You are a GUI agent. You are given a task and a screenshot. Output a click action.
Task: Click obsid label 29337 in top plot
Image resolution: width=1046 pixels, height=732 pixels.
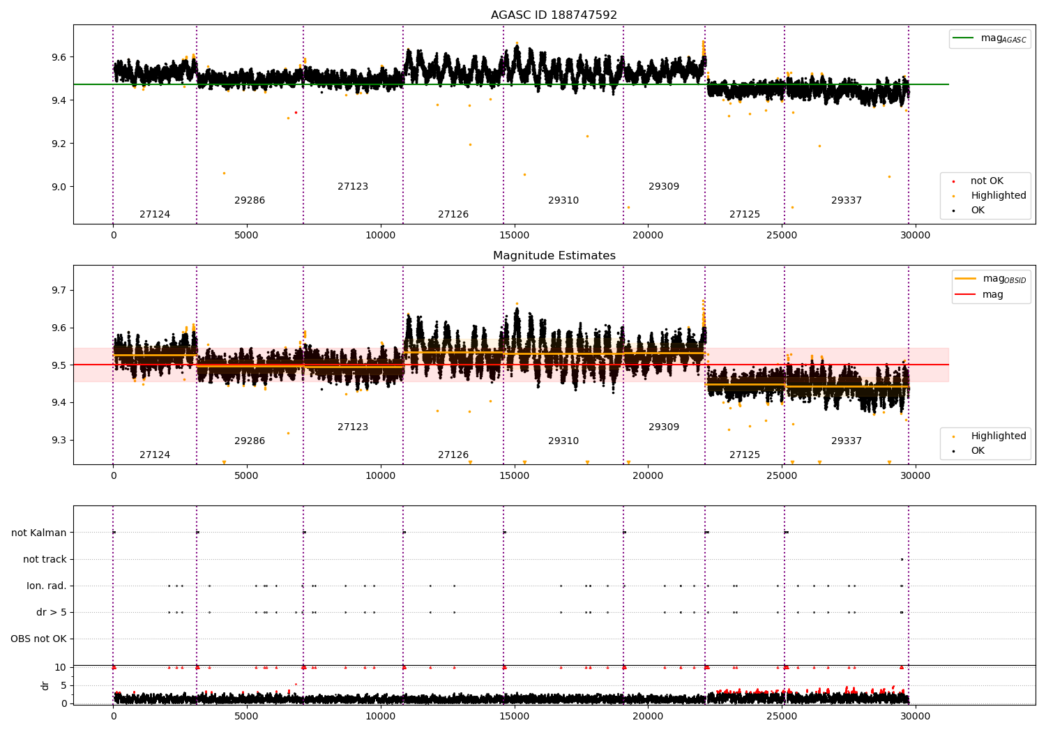click(847, 200)
